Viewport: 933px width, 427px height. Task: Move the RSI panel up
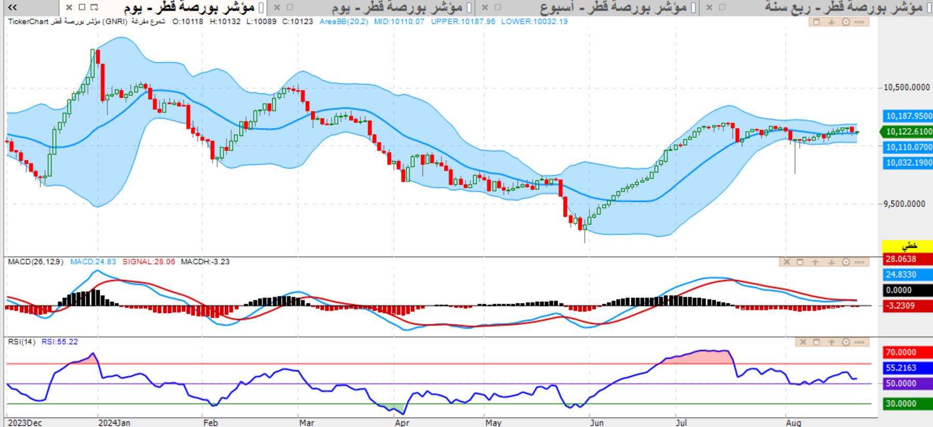pos(831,342)
